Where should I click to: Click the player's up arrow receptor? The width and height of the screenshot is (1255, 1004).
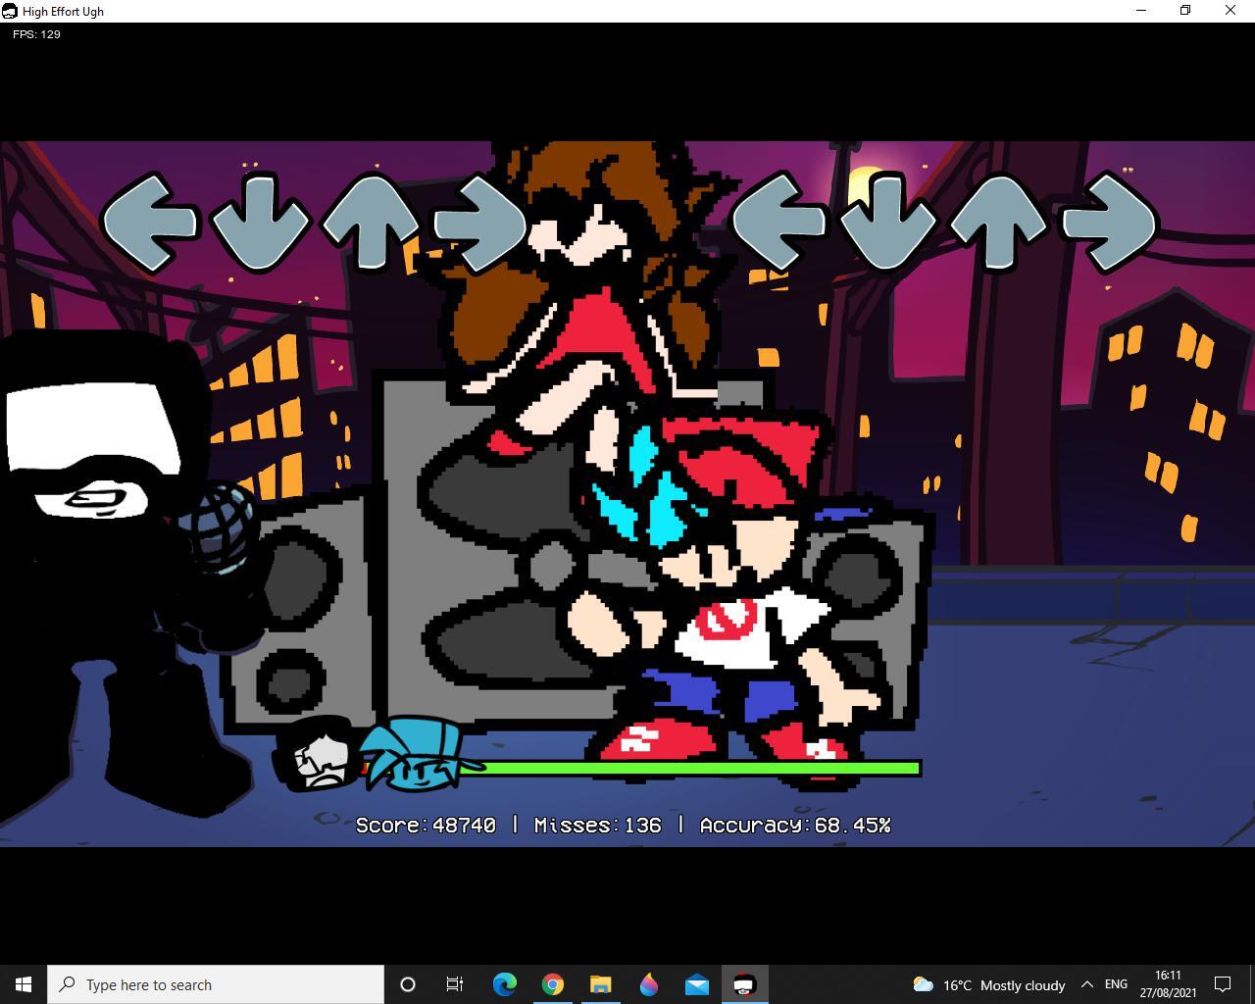pyautogui.click(x=1000, y=221)
